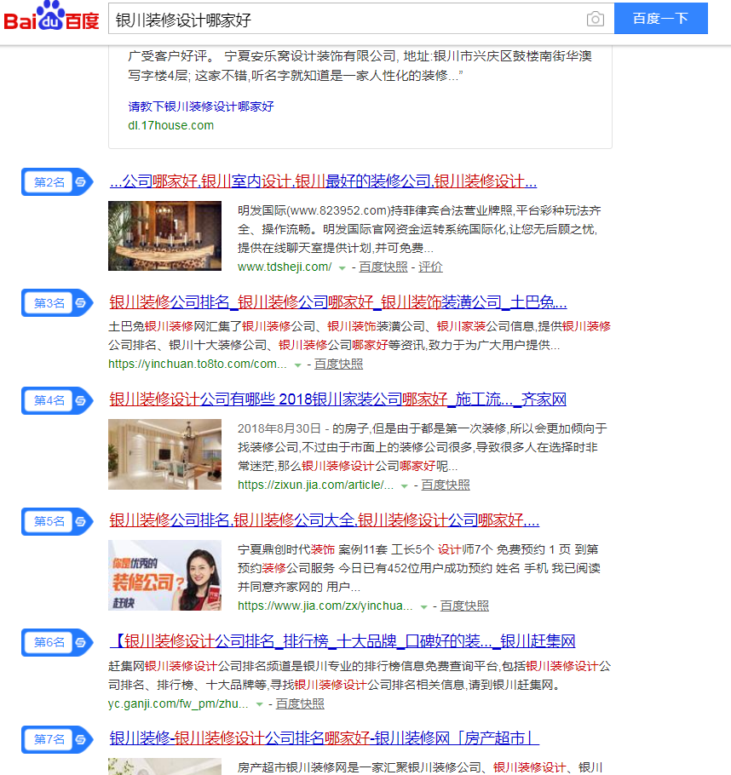Image resolution: width=731 pixels, height=775 pixels.
Task: Open 百度快照 for the zixun.jia.com result
Action: [x=445, y=485]
